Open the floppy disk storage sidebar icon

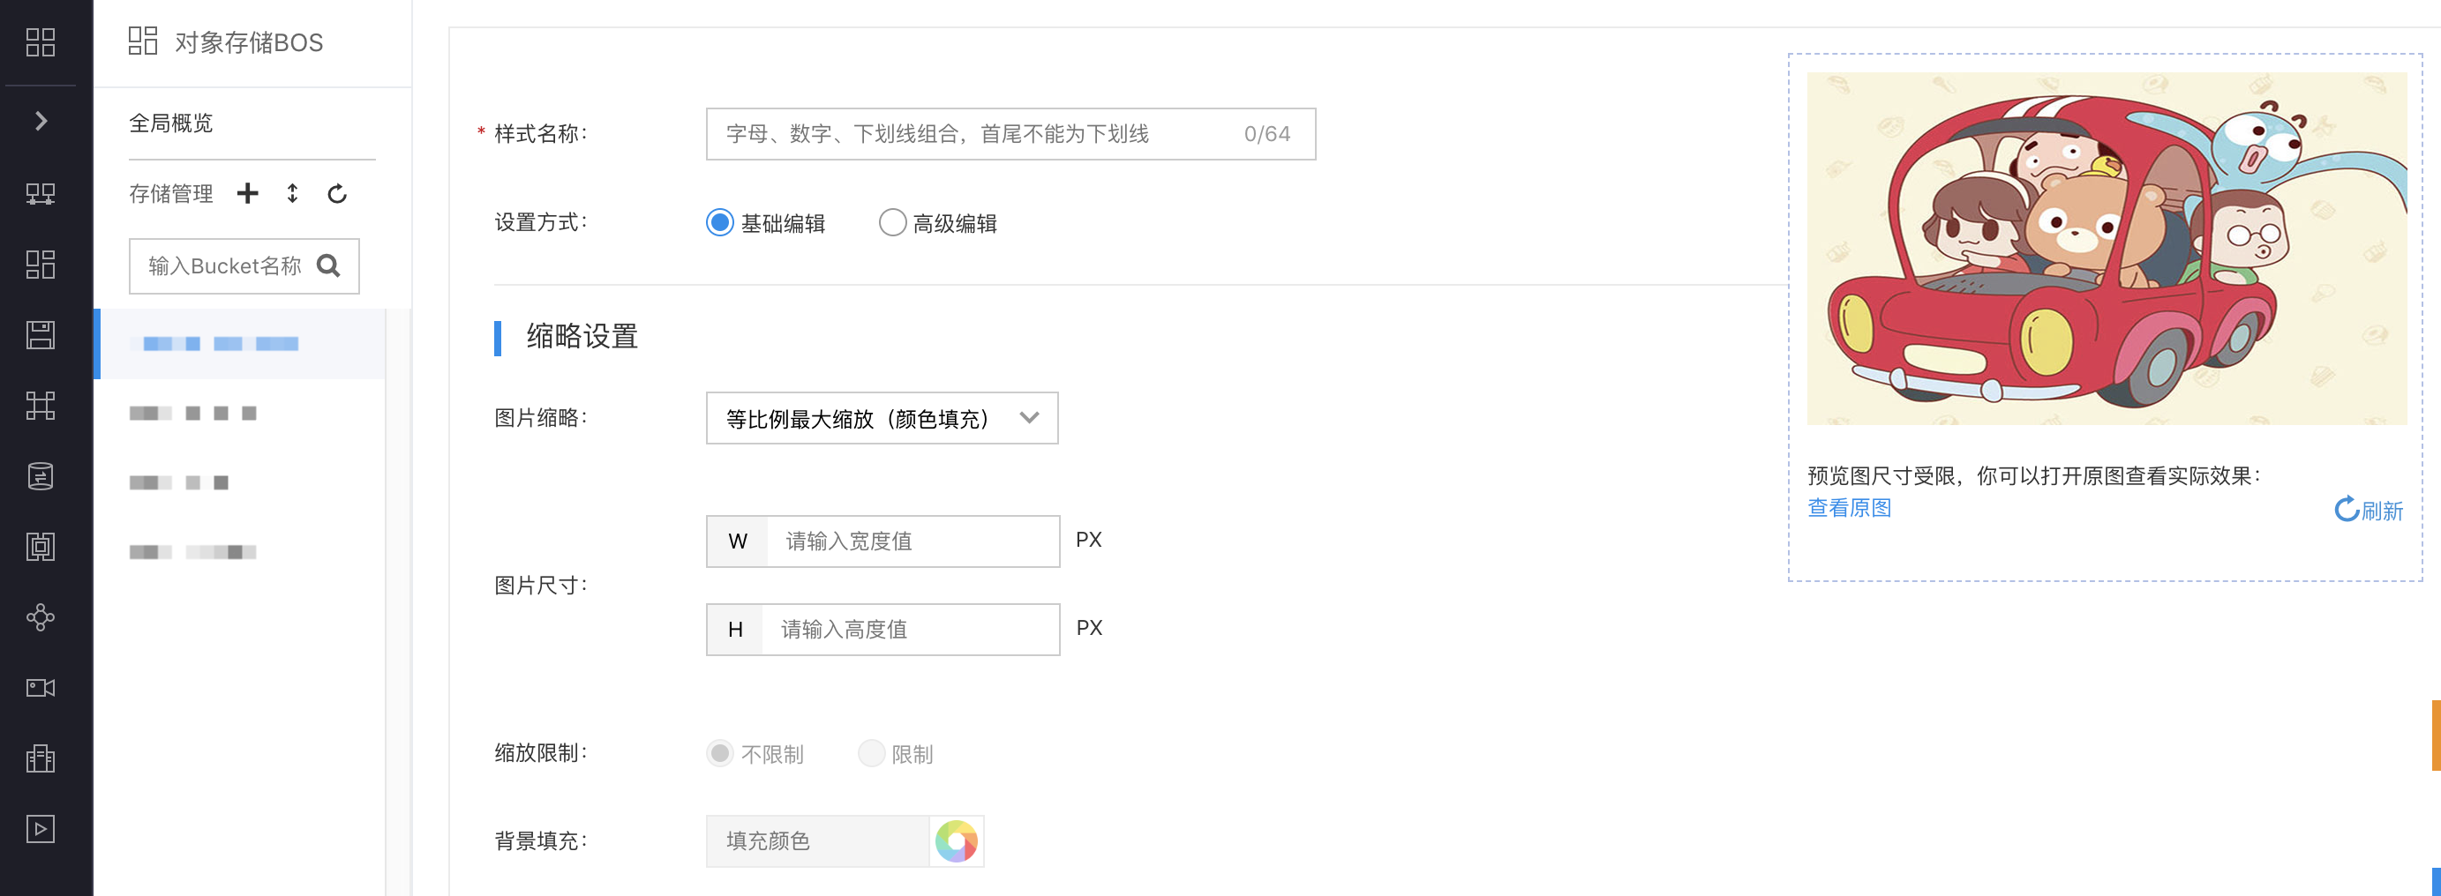click(x=41, y=334)
